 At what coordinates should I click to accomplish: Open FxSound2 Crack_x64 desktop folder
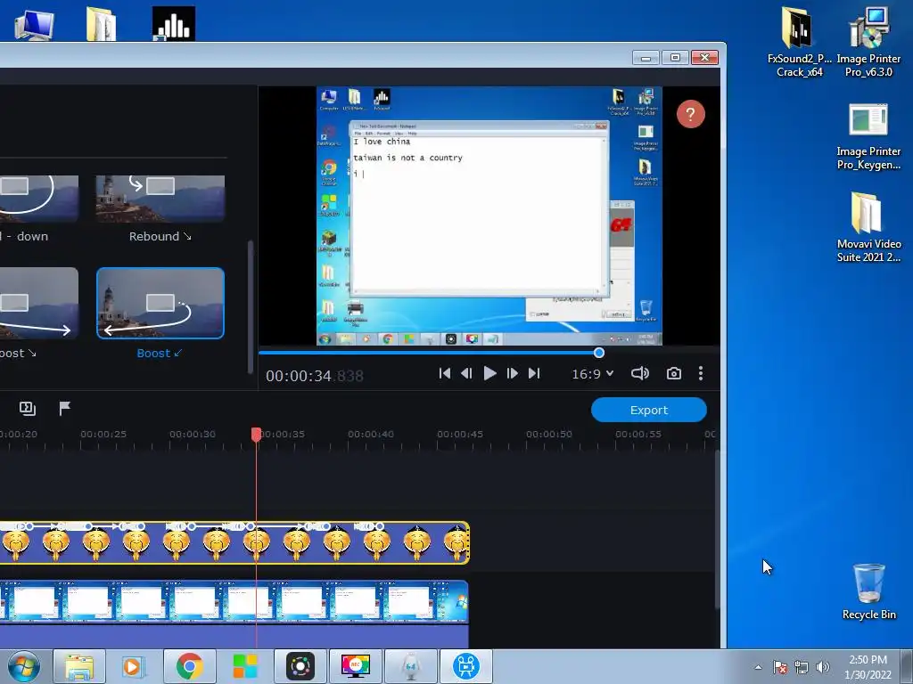(x=799, y=42)
